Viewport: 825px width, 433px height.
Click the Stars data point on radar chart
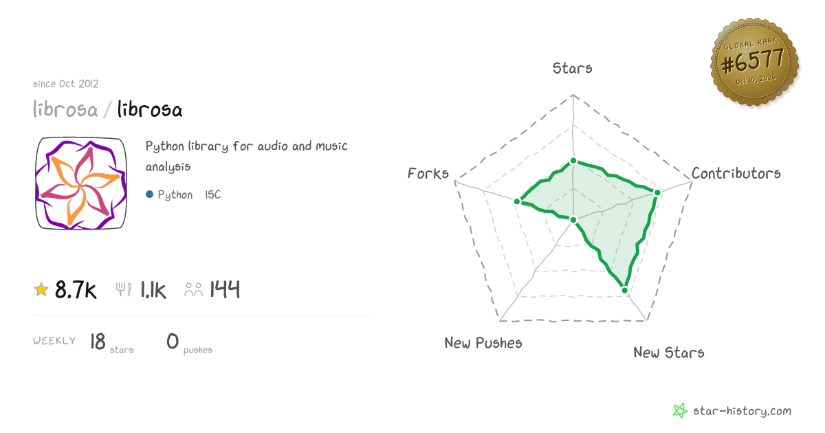[573, 162]
